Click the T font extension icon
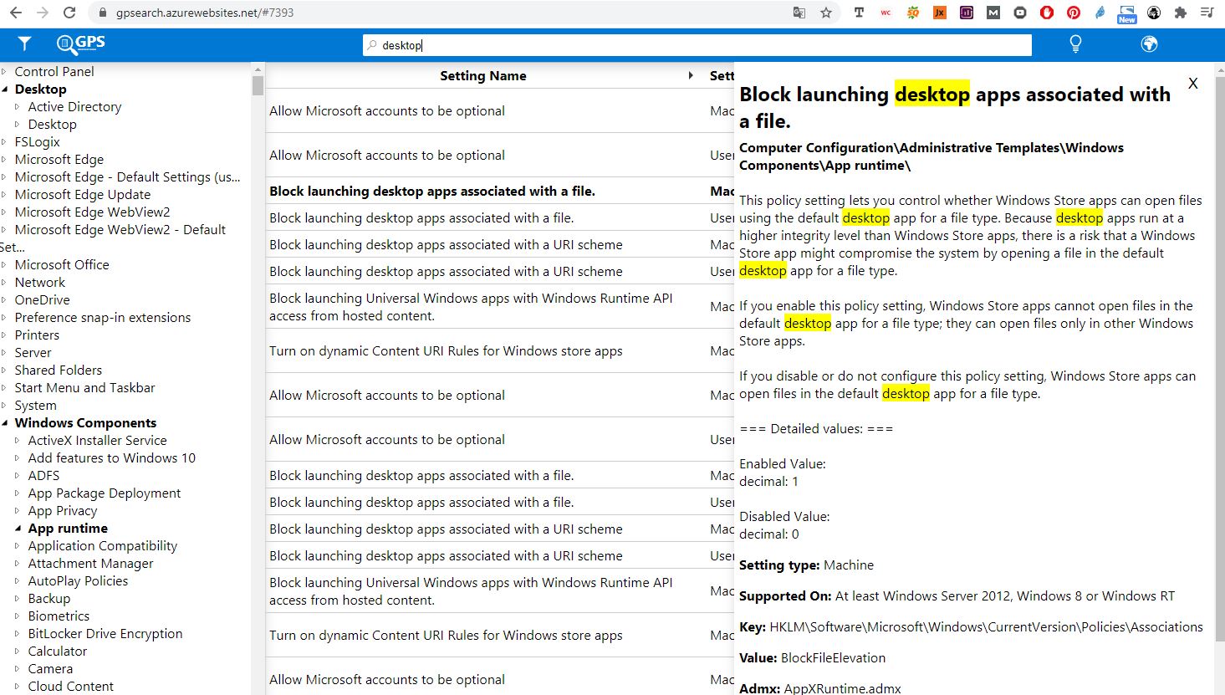The width and height of the screenshot is (1225, 695). click(859, 13)
